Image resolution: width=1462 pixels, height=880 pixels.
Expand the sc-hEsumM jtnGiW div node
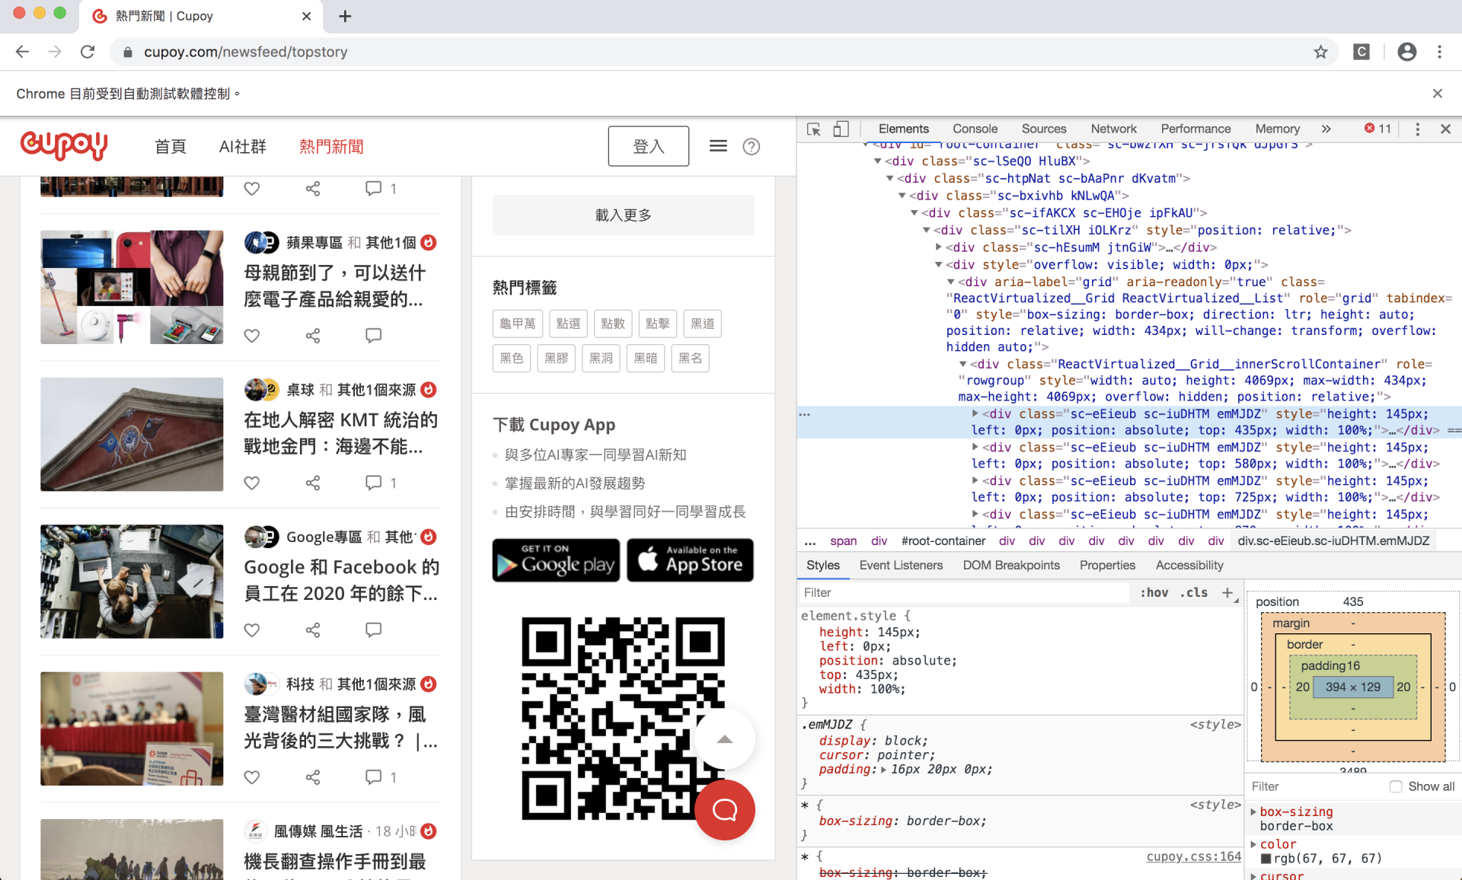coord(939,247)
